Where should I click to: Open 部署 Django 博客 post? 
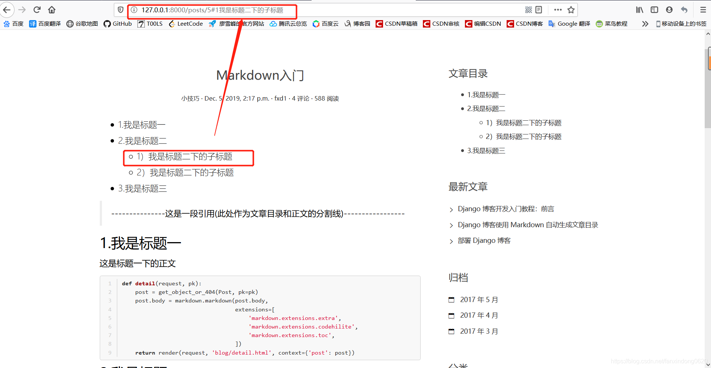(x=484, y=241)
